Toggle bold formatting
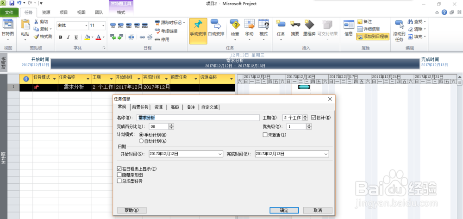Viewport: 463px width, 219px height. tap(61, 37)
